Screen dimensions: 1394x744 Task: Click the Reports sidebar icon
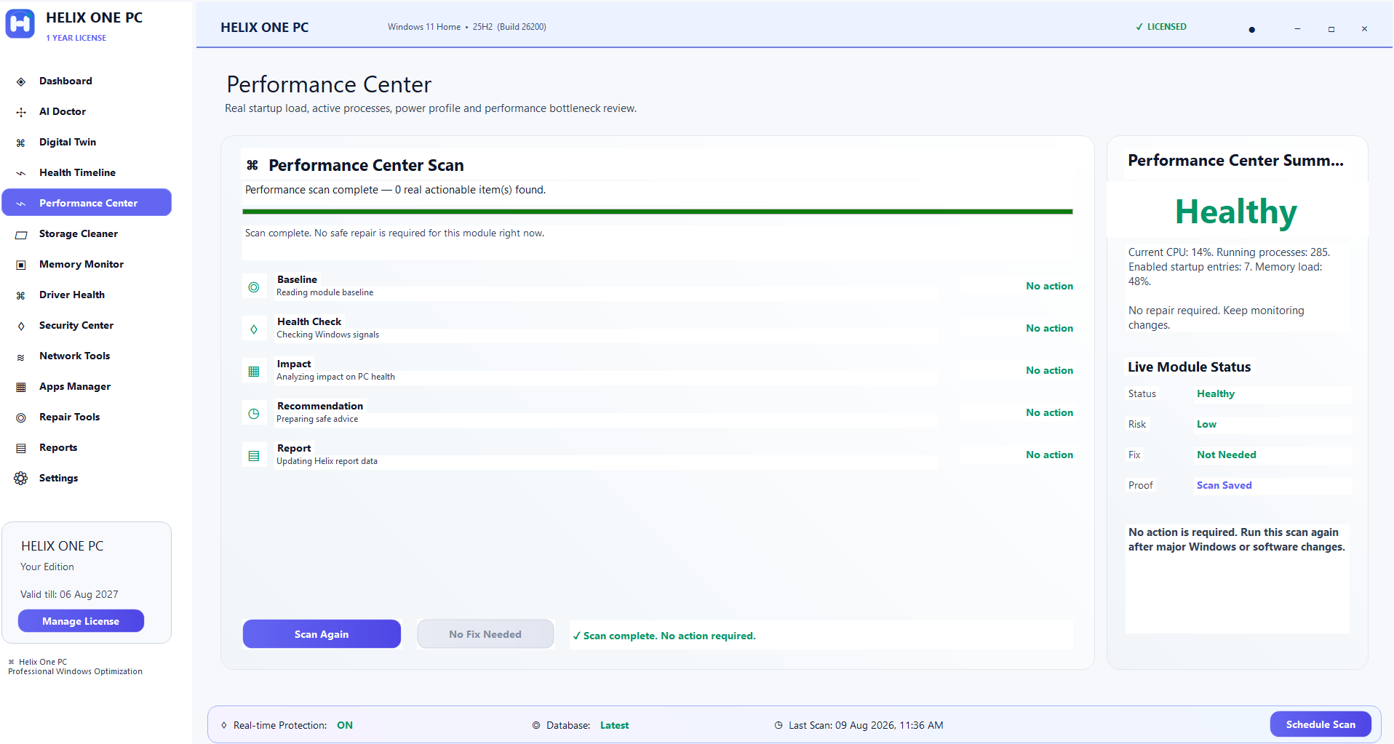tap(21, 448)
